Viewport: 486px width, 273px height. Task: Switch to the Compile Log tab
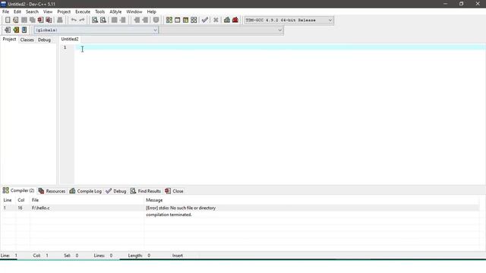click(86, 191)
